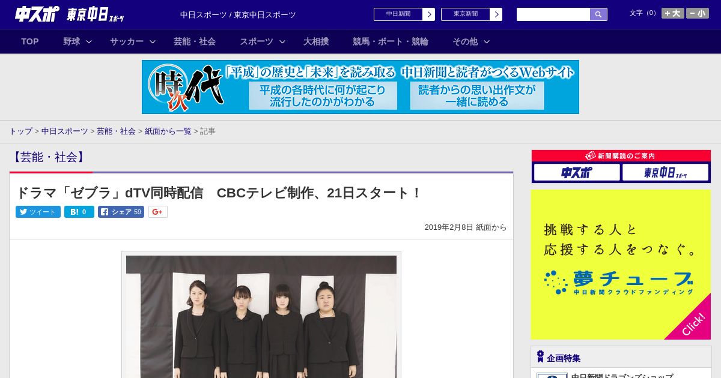Open スポーツ navigation menu
The width and height of the screenshot is (721, 378).
[257, 41]
